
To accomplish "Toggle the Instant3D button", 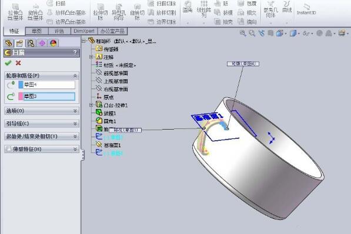I will [306, 9].
